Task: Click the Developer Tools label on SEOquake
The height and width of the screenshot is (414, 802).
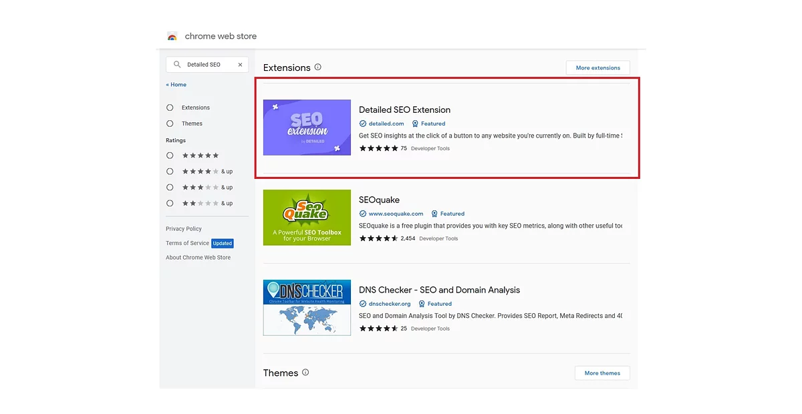Action: pyautogui.click(x=438, y=238)
